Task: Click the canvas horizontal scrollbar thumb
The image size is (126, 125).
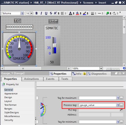Action: pyautogui.click(x=23, y=68)
